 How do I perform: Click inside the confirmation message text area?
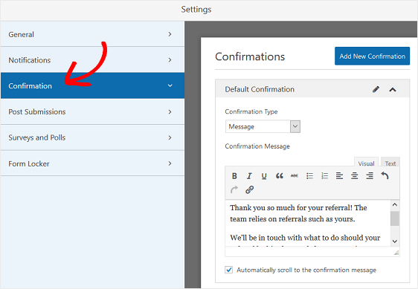(x=308, y=223)
